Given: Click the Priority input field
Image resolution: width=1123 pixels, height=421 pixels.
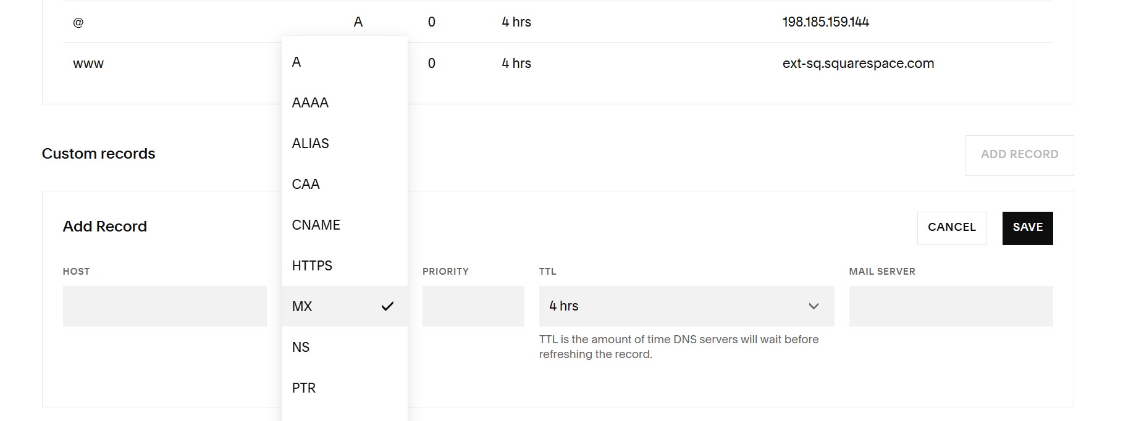Looking at the screenshot, I should [473, 306].
